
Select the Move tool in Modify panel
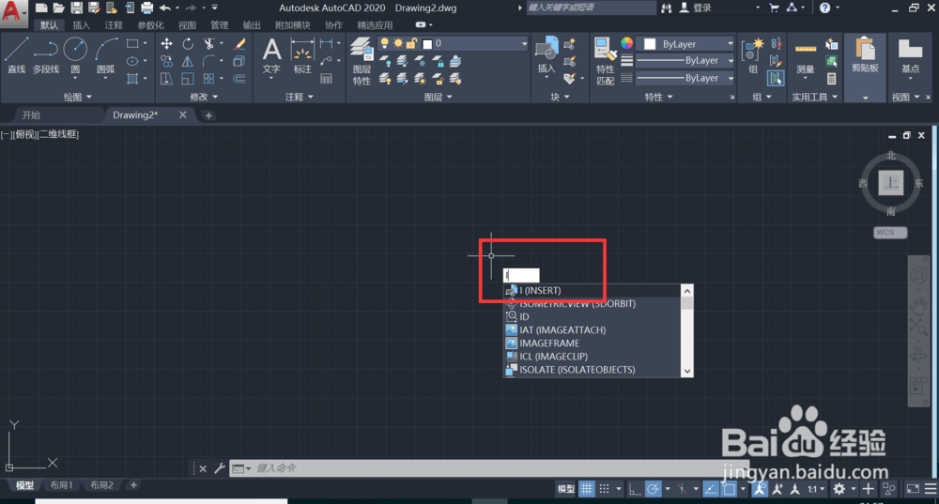point(166,44)
